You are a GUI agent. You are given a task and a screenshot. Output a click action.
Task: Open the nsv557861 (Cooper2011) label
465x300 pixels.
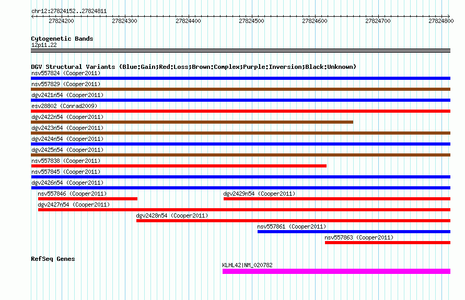click(x=292, y=226)
